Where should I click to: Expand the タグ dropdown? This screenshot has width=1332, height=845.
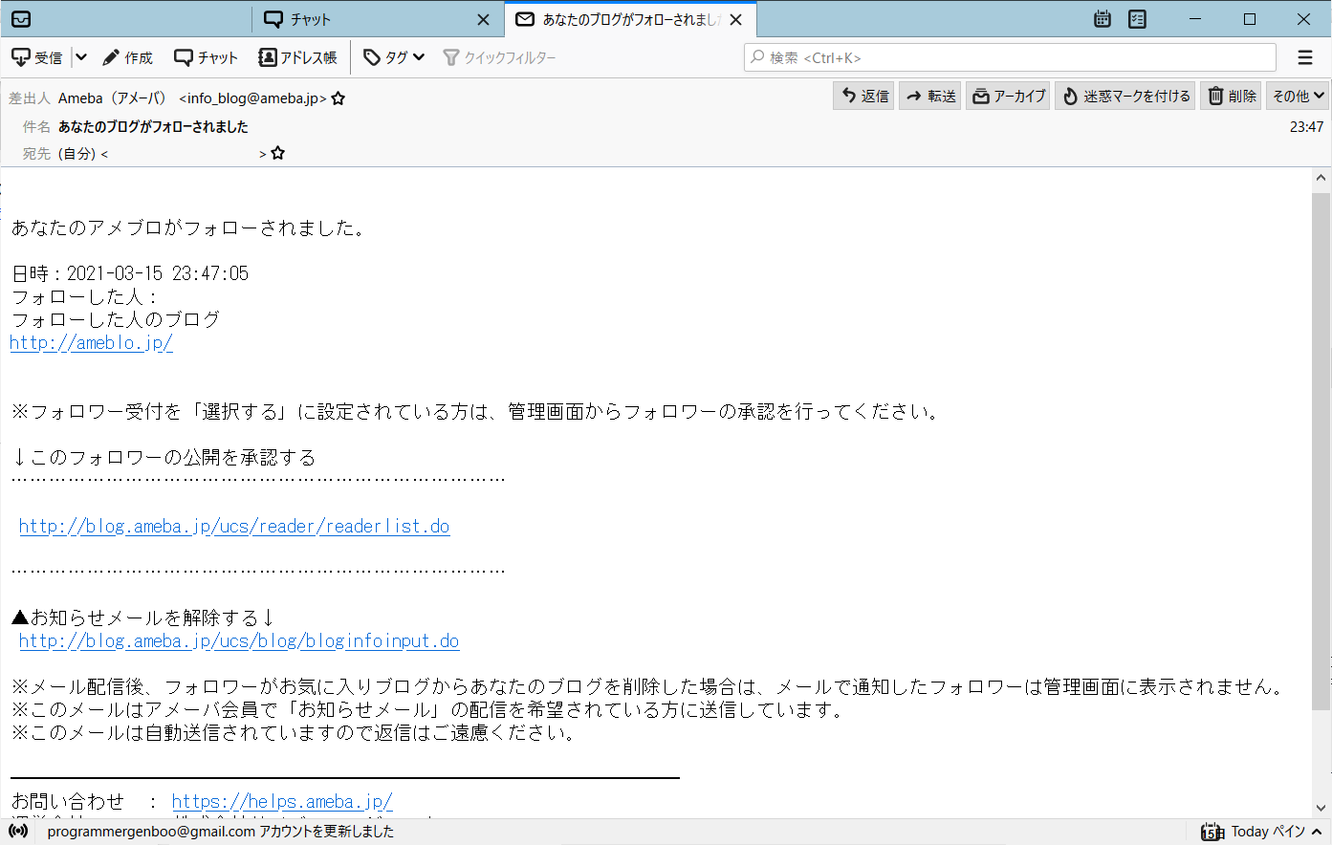(x=394, y=57)
